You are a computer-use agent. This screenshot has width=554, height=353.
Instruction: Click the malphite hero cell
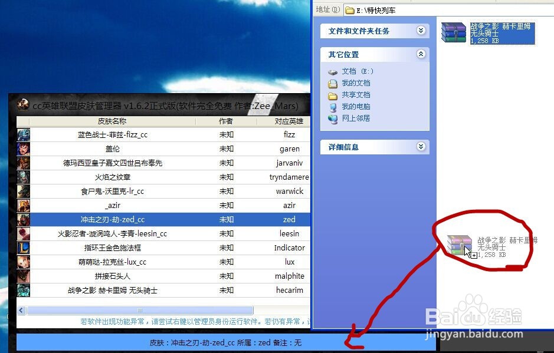point(289,276)
